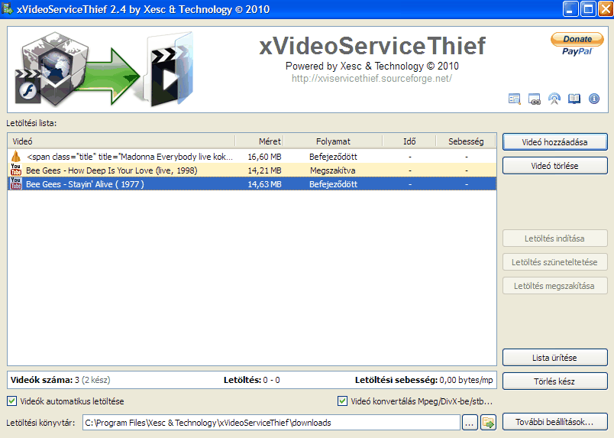Show program information via the blue info icon
Viewport: 614px width, 438px height.
coord(594,99)
